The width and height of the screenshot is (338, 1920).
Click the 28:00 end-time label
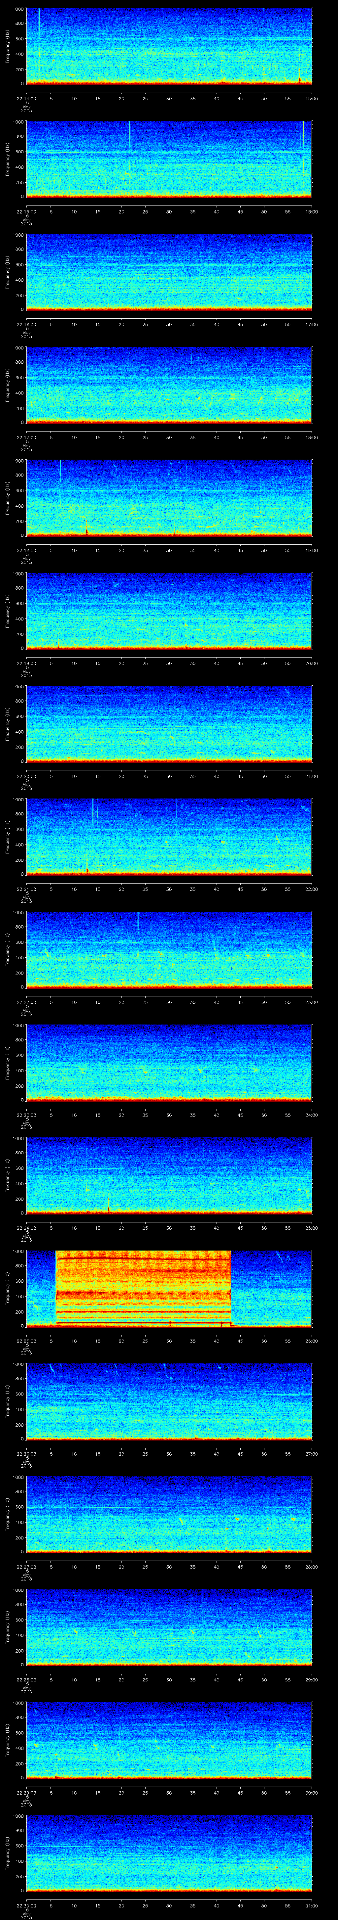(x=311, y=1567)
